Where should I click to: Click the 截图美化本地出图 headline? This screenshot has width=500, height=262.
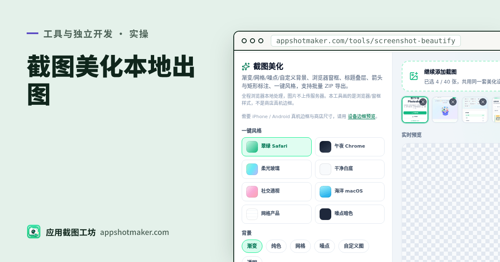click(x=112, y=81)
